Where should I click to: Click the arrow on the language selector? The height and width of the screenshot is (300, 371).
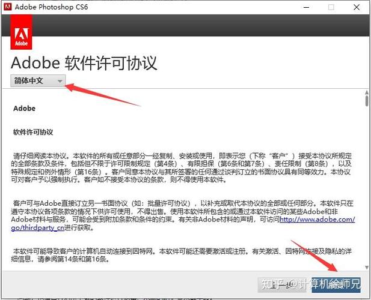pos(60,81)
